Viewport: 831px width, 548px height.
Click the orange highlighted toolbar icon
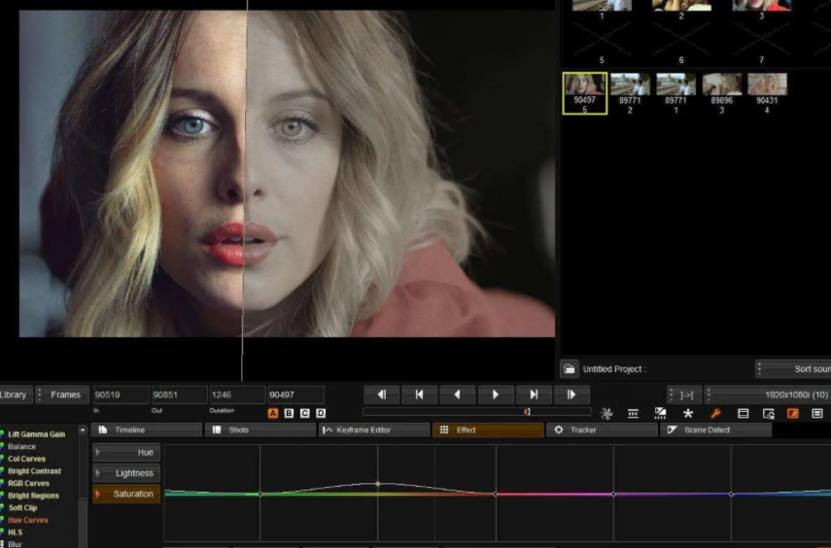click(x=793, y=413)
